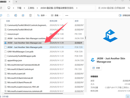Select the appsettings.json file
Screen dimensions: 130x98
[44, 61]
